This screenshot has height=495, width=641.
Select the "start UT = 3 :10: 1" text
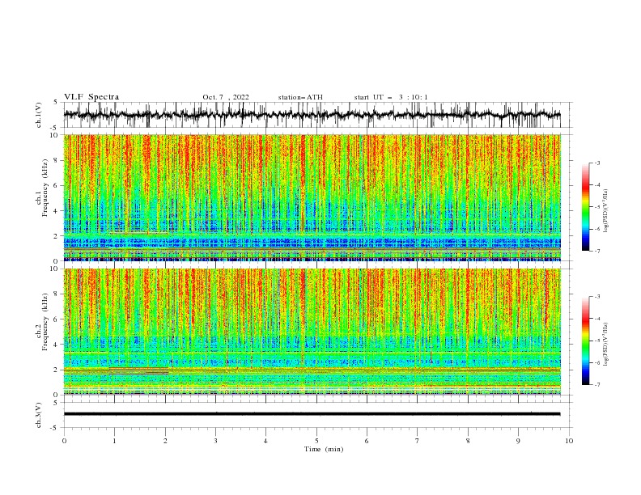390,97
